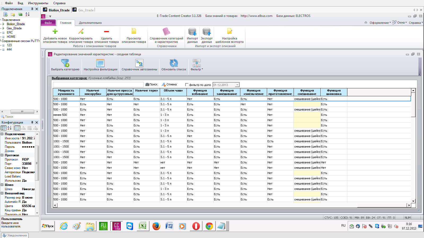Screen dimensions: 424x238
Task: Launch Internet Explorer from the taskbar
Action: pyautogui.click(x=64, y=226)
